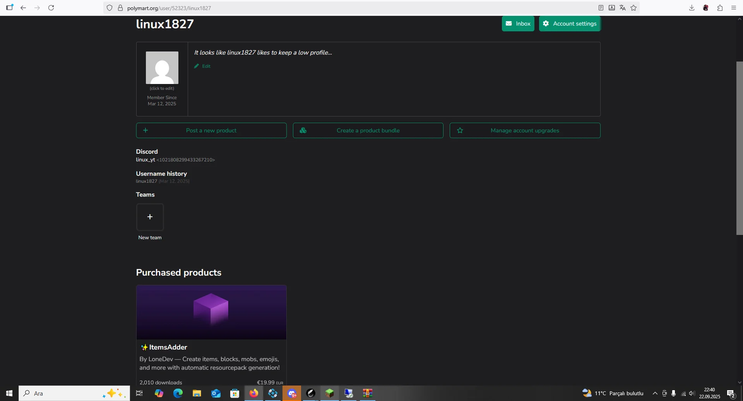Open the browser downloads panel
This screenshot has height=401, width=743.
pos(692,8)
